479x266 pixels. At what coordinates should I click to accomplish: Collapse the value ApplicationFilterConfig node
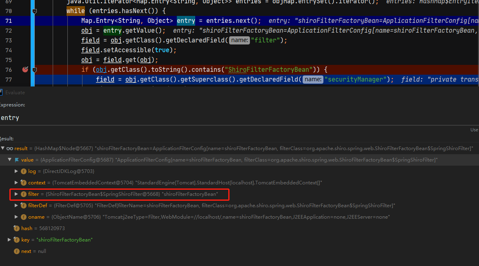[x=9, y=160]
